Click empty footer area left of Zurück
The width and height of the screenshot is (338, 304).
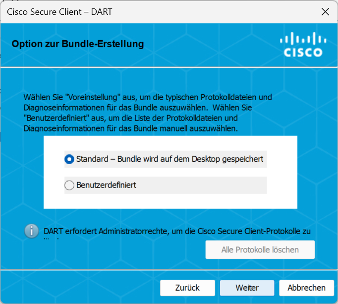click(79, 288)
